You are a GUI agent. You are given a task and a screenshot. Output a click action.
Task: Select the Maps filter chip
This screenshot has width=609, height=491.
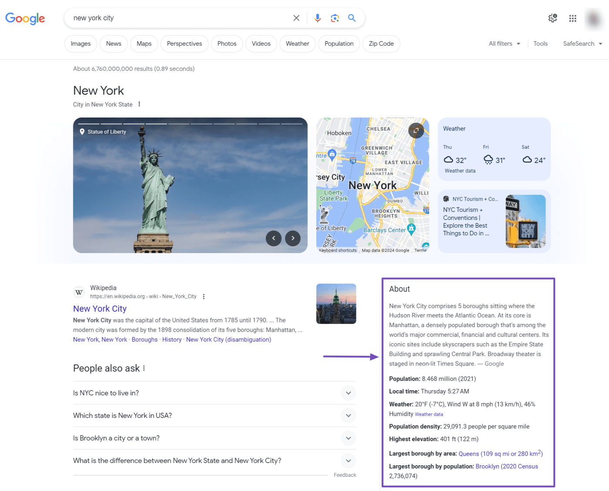pos(144,44)
